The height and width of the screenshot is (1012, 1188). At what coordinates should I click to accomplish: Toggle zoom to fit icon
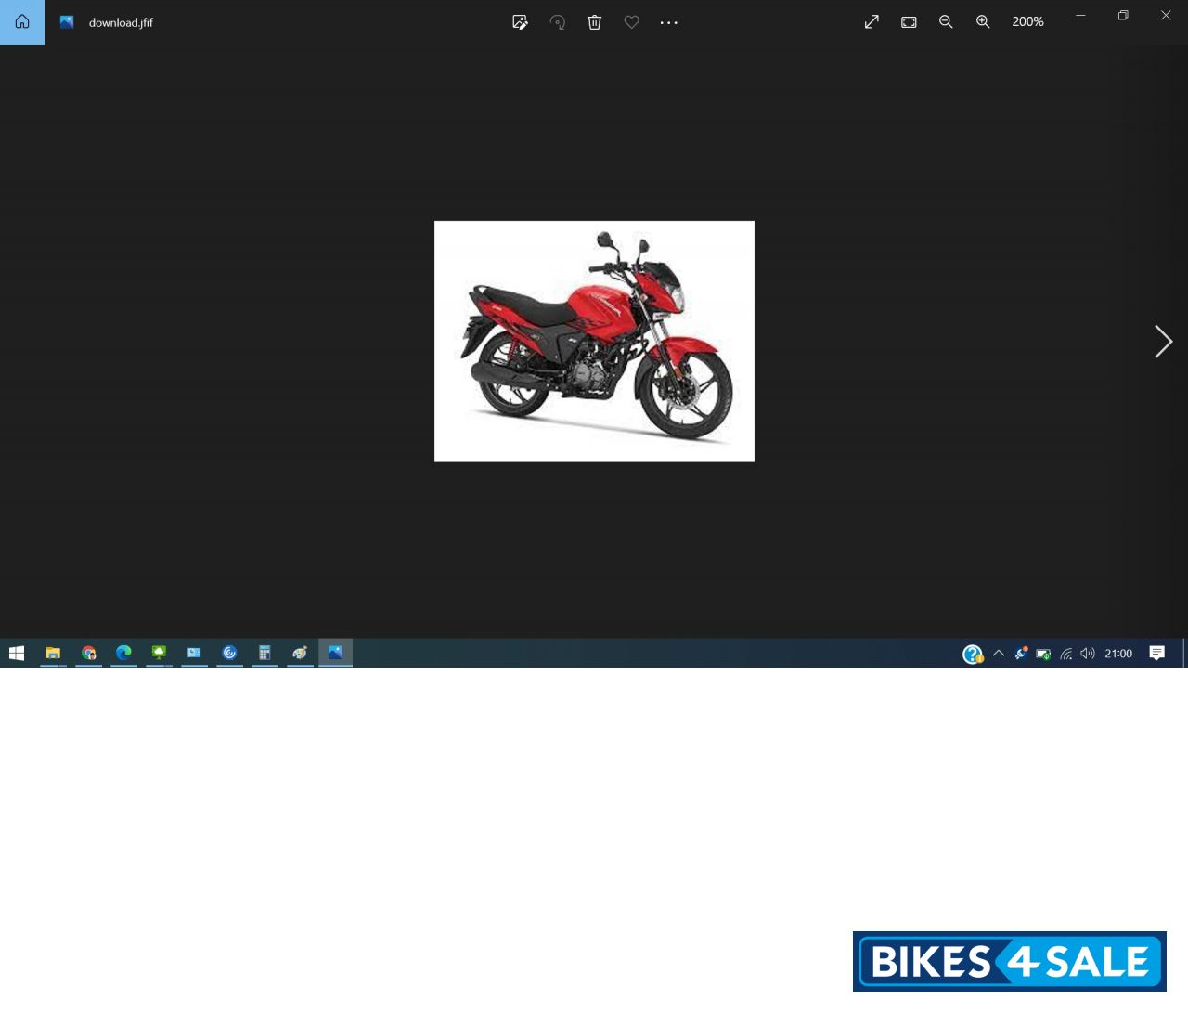point(909,22)
